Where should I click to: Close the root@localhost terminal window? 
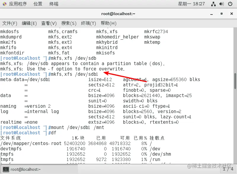tap(231, 14)
